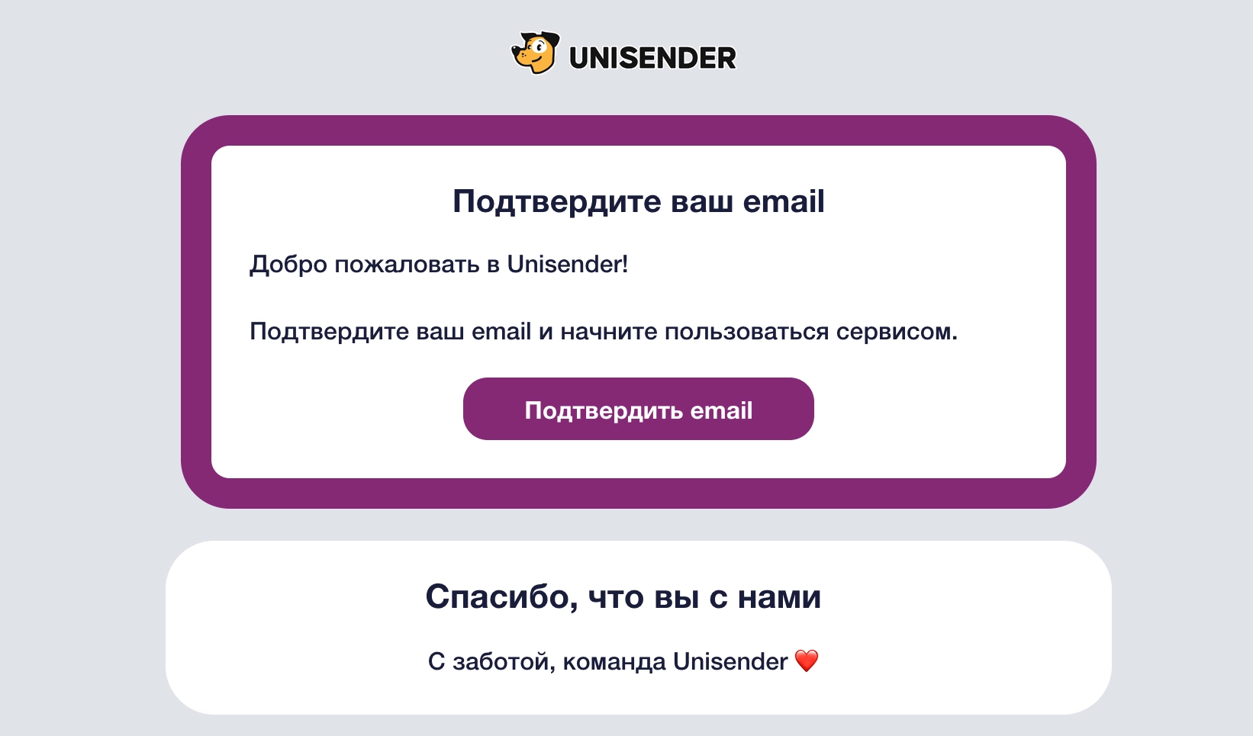
Task: Click the Unisender dog mascot icon
Action: click(535, 53)
